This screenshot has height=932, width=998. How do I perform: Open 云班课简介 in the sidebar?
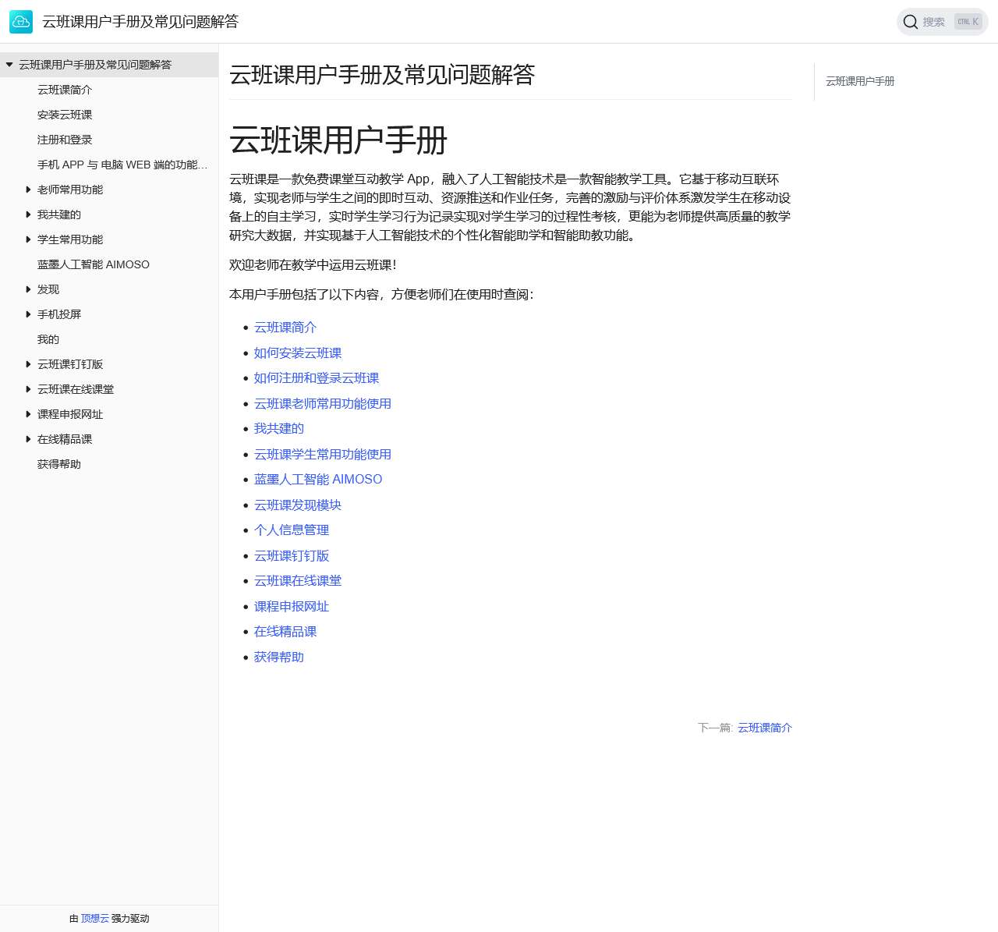[65, 90]
